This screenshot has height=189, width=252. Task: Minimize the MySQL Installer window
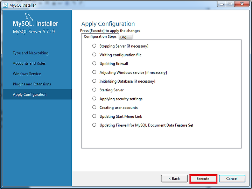(222, 4)
